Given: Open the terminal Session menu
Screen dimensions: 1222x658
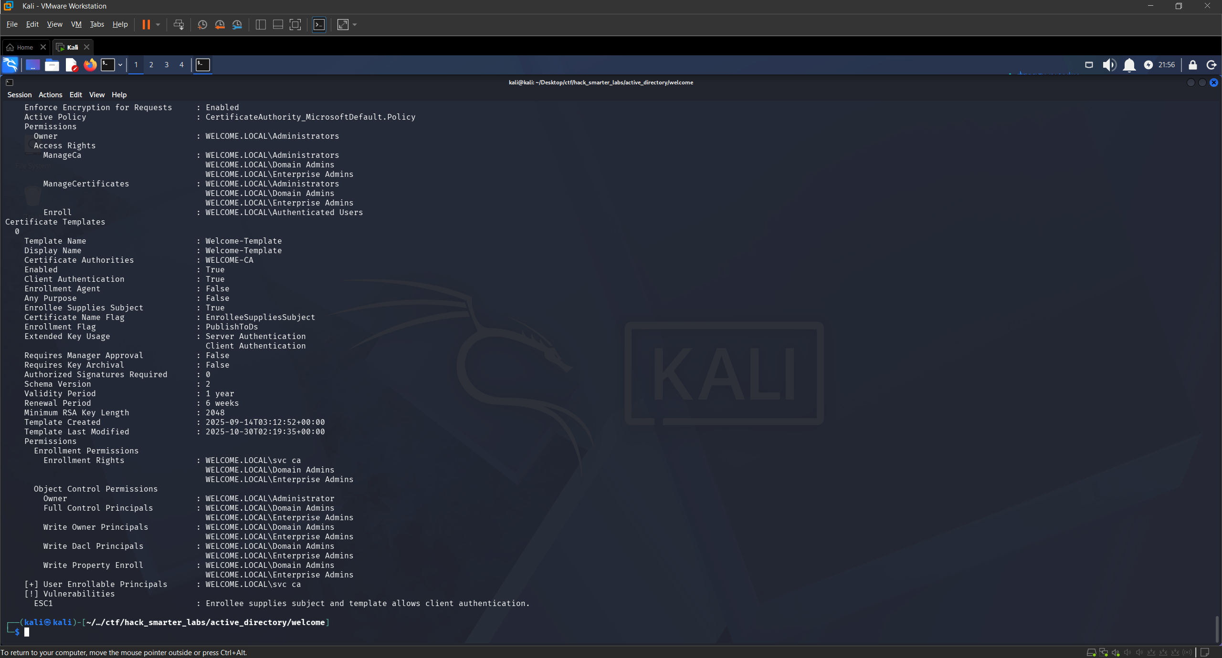Looking at the screenshot, I should click(20, 95).
